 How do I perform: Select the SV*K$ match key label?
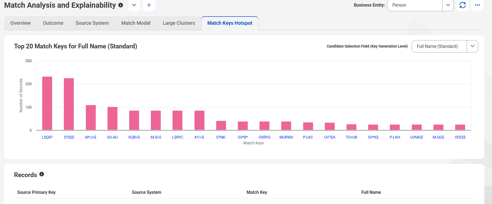coord(373,137)
